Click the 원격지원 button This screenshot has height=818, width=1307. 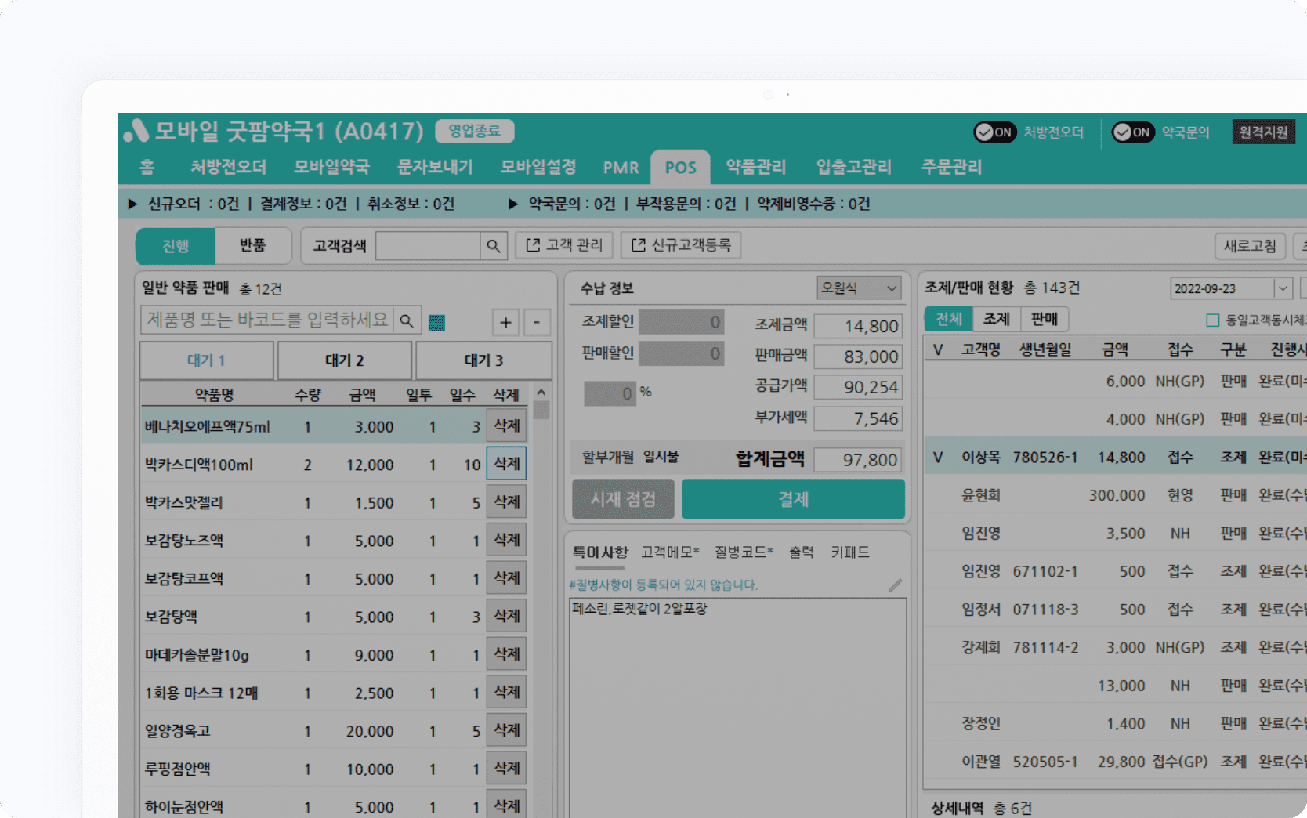[1263, 132]
